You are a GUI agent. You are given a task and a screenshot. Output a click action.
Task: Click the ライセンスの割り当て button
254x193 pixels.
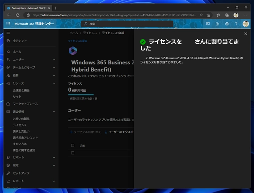(x=85, y=132)
